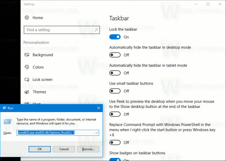
Task: Click Cancel in the Run dialog
Action: pos(64,149)
